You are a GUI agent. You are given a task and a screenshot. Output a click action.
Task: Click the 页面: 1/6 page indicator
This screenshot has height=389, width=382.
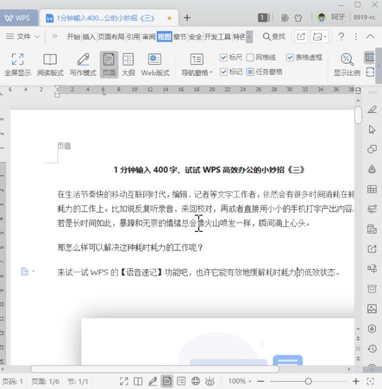45,381
